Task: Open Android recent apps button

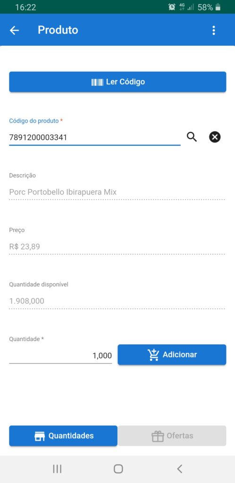Action: [57, 469]
